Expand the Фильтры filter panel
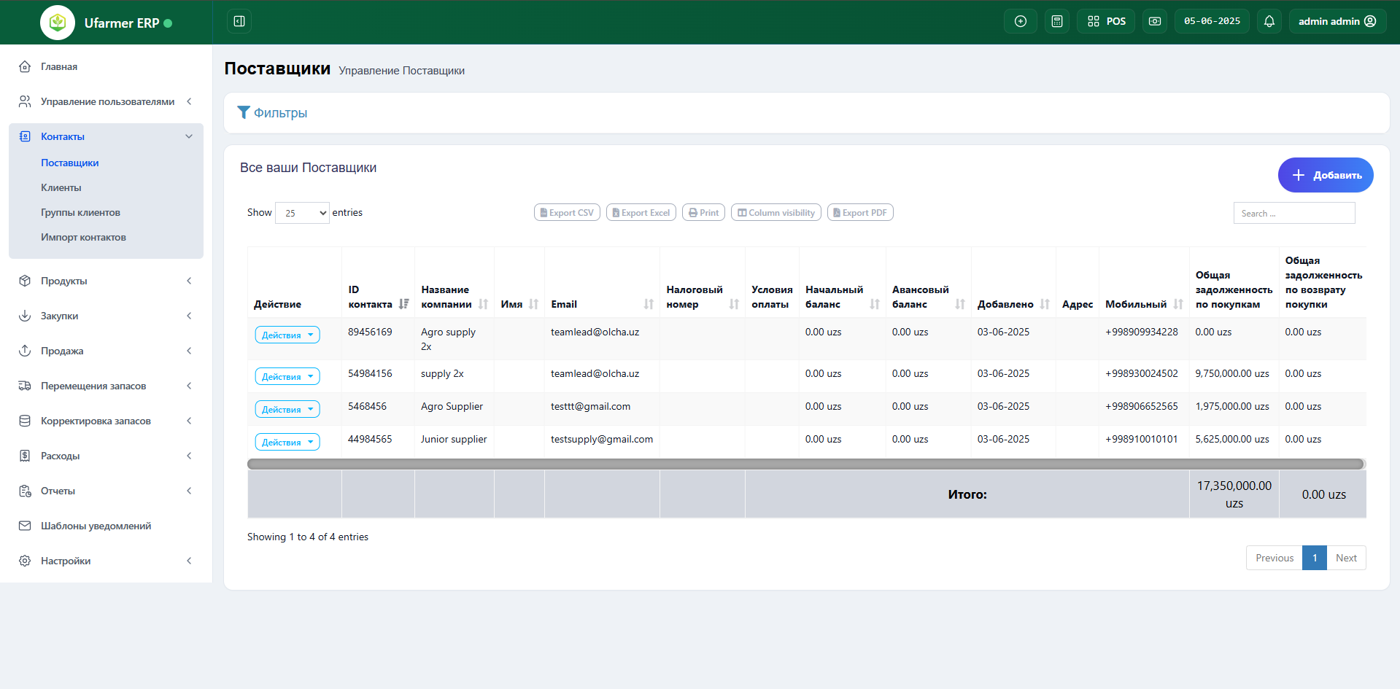This screenshot has width=1400, height=689. tap(273, 113)
